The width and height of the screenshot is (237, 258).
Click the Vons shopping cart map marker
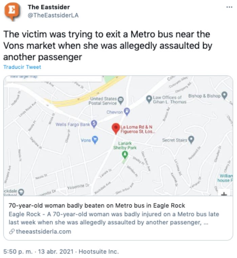point(95,139)
